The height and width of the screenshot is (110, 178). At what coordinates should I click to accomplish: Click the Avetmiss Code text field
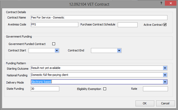54,24
